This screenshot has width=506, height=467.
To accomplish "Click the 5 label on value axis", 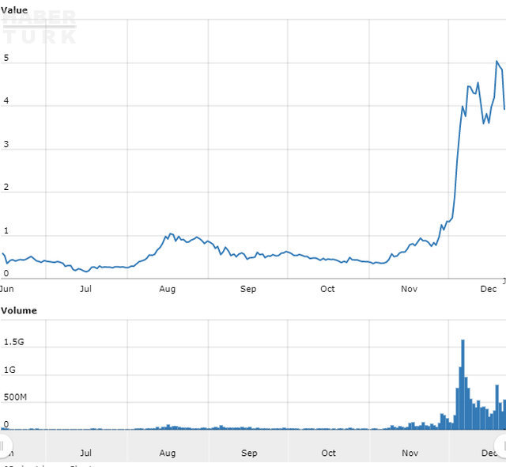I will pos(6,59).
